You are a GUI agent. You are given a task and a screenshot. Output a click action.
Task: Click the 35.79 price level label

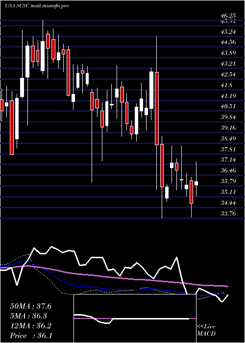tap(228, 181)
